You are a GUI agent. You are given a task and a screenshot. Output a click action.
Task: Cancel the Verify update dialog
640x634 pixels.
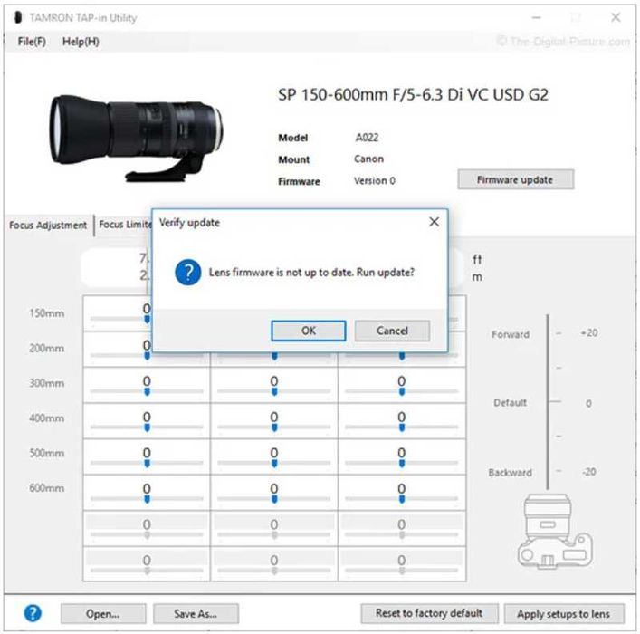[392, 331]
